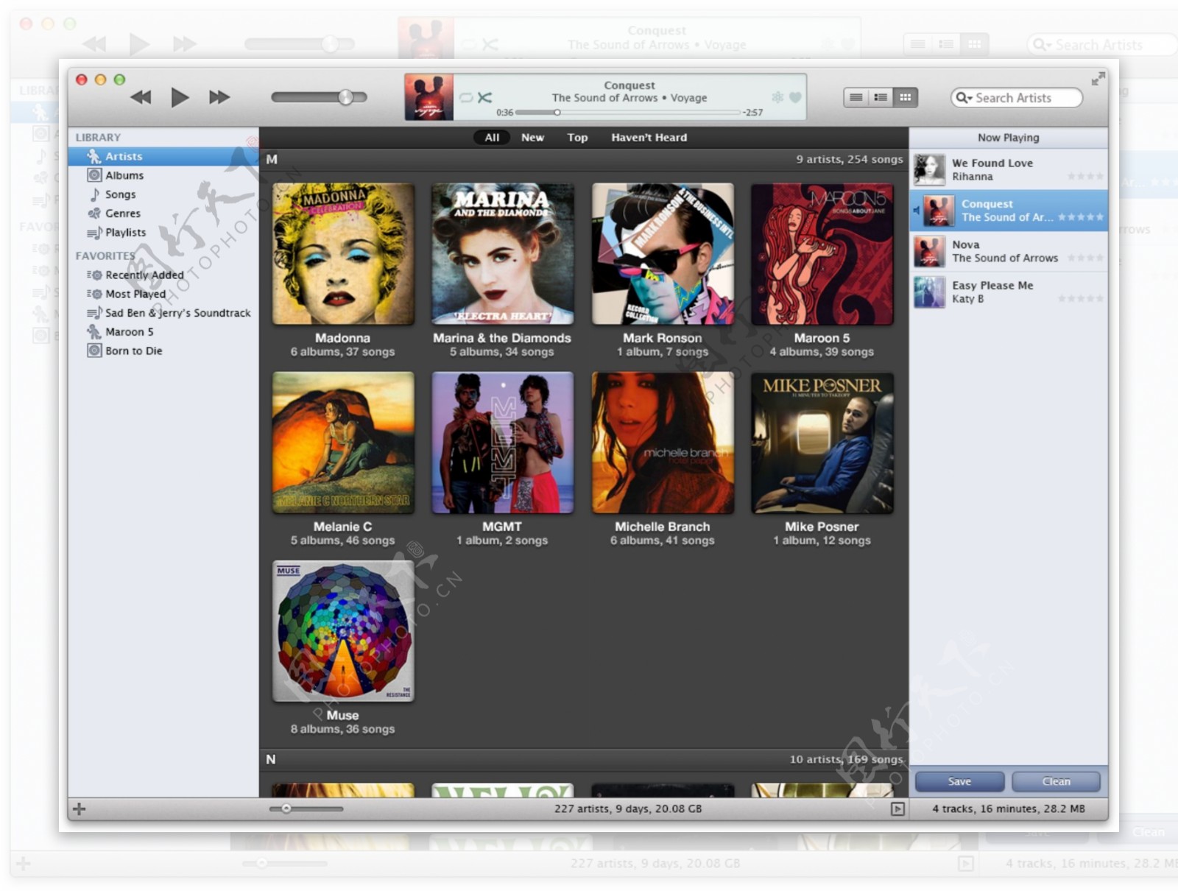
Task: Rate Easy Please Me with stars
Action: (1081, 298)
